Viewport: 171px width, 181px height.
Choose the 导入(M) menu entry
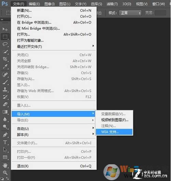point(53,114)
